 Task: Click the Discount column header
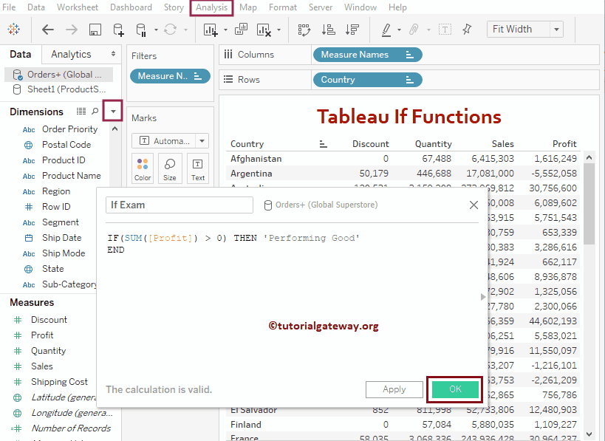370,144
